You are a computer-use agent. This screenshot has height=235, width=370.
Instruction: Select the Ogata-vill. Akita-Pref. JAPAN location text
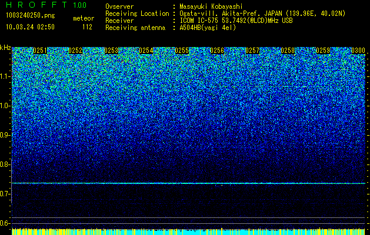tap(262, 14)
